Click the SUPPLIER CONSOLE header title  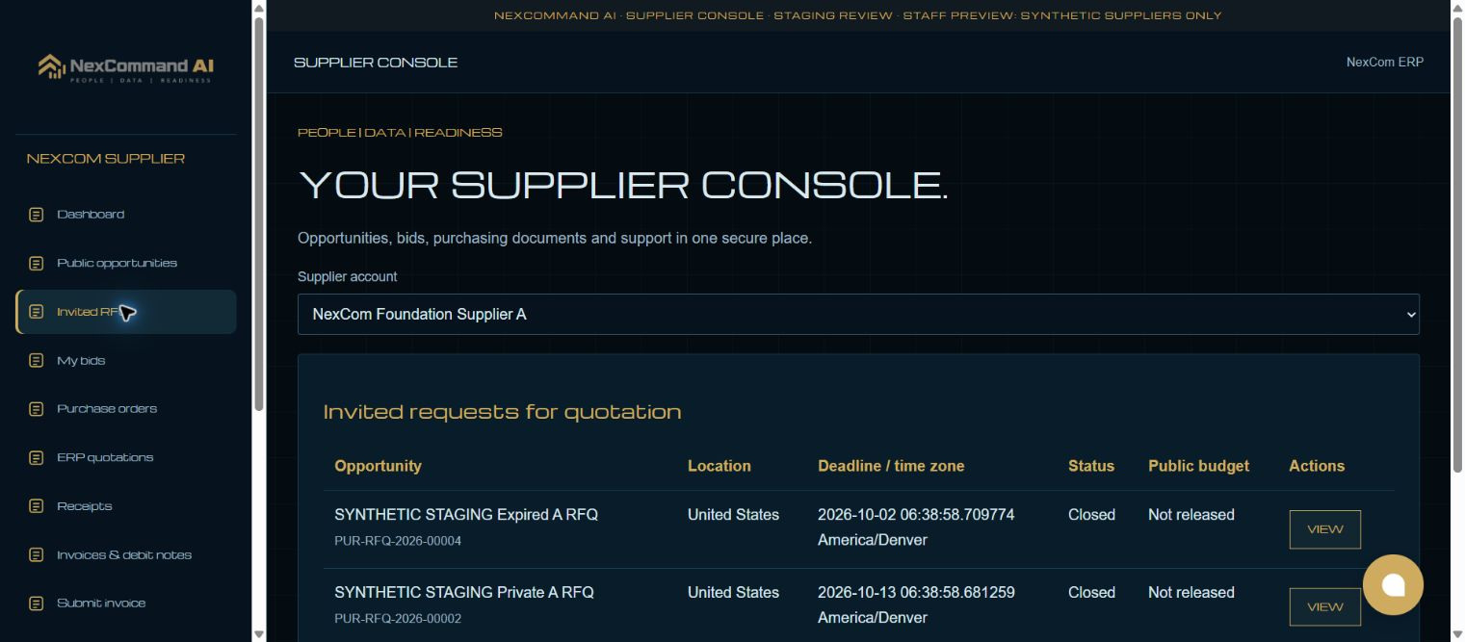(376, 63)
